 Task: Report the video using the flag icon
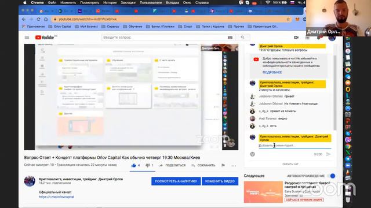223,165
